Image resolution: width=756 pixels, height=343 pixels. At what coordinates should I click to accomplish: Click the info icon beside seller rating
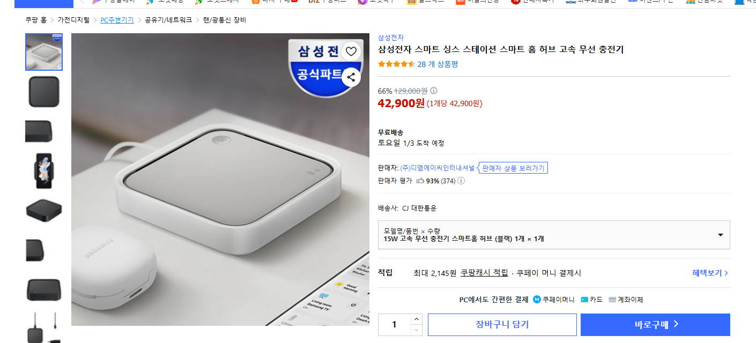[461, 181]
